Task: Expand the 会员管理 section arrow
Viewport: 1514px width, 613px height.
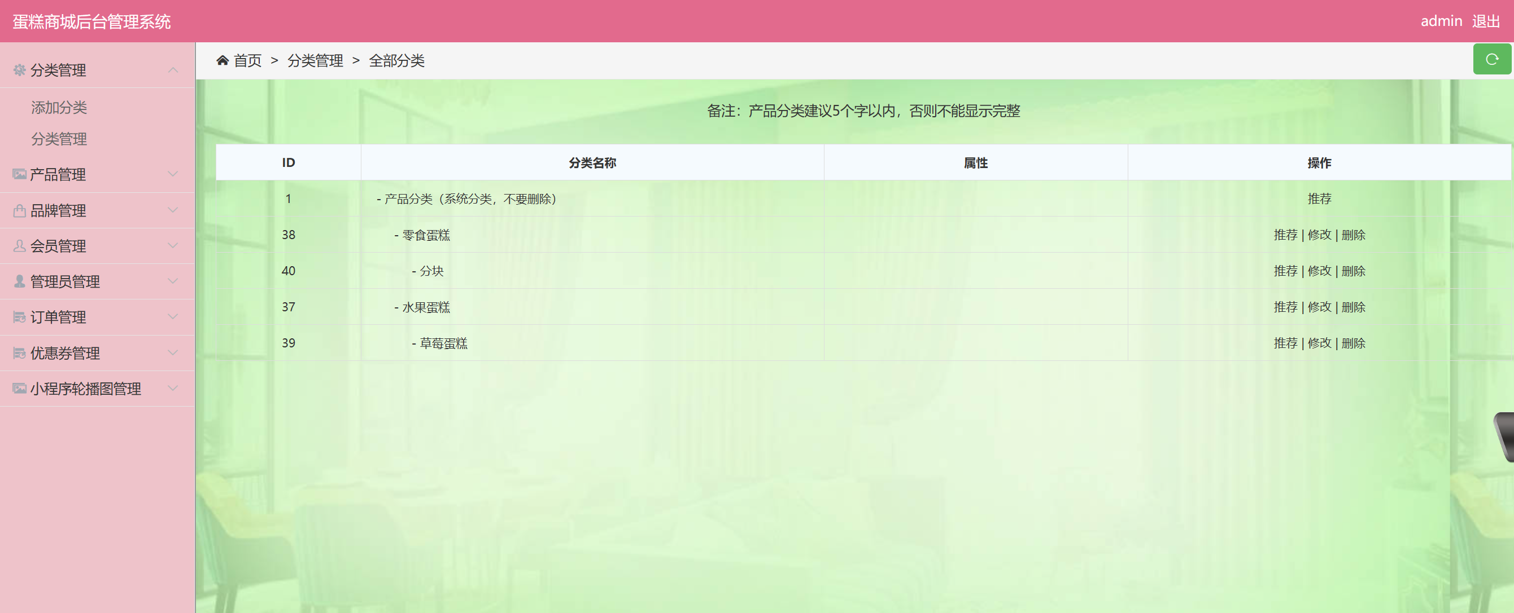Action: (173, 246)
